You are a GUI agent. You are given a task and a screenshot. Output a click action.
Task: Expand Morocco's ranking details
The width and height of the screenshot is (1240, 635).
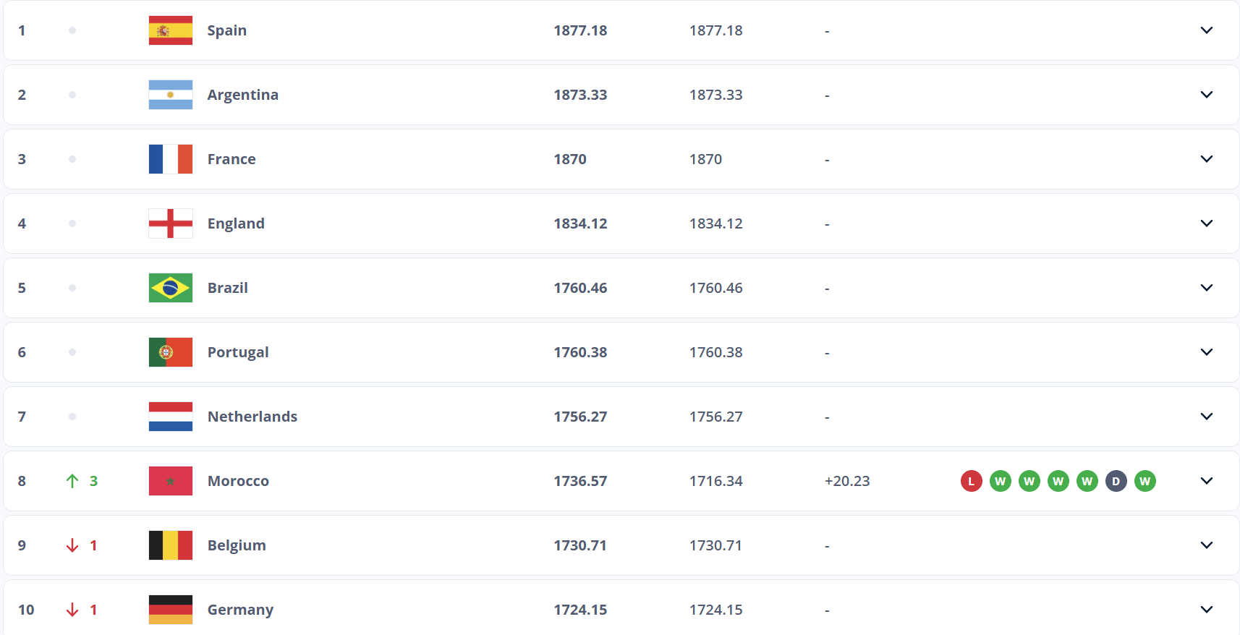click(x=1206, y=481)
